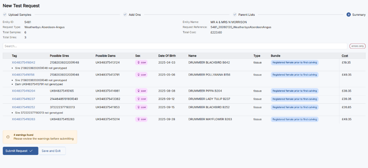The height and width of the screenshot is (168, 368).
Task: Go to the Summary step
Action: (x=359, y=14)
